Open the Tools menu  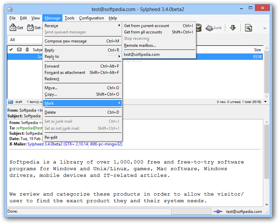pos(69,18)
